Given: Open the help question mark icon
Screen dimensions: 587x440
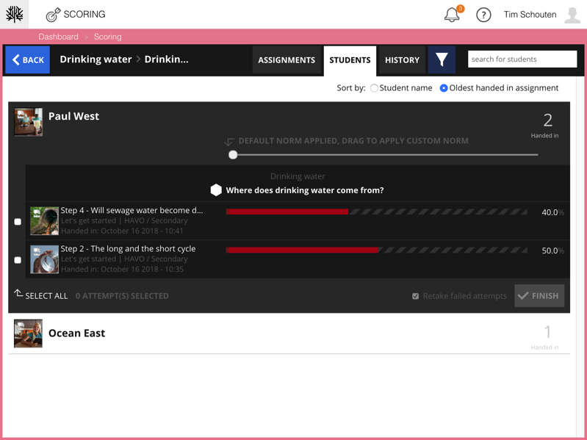Looking at the screenshot, I should point(483,15).
